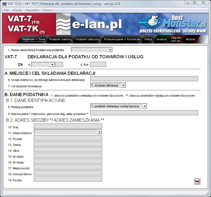Click the 'Kod pocztowy' input field
Viewport: 211px width, 197px height.
pos(68,173)
